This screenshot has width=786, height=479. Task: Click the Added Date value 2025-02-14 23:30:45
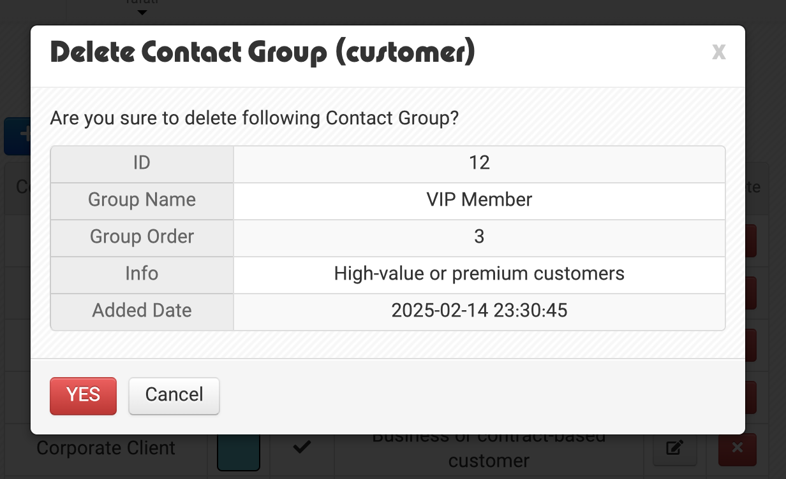pos(479,311)
